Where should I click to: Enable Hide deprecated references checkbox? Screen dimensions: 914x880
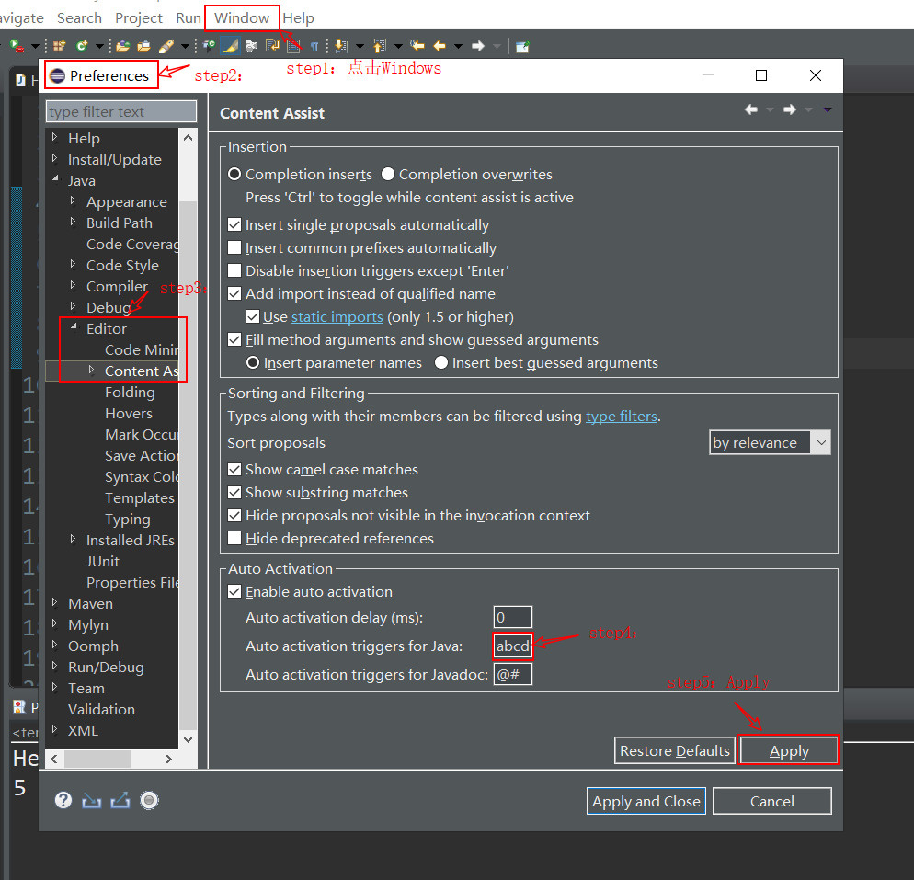tap(234, 538)
